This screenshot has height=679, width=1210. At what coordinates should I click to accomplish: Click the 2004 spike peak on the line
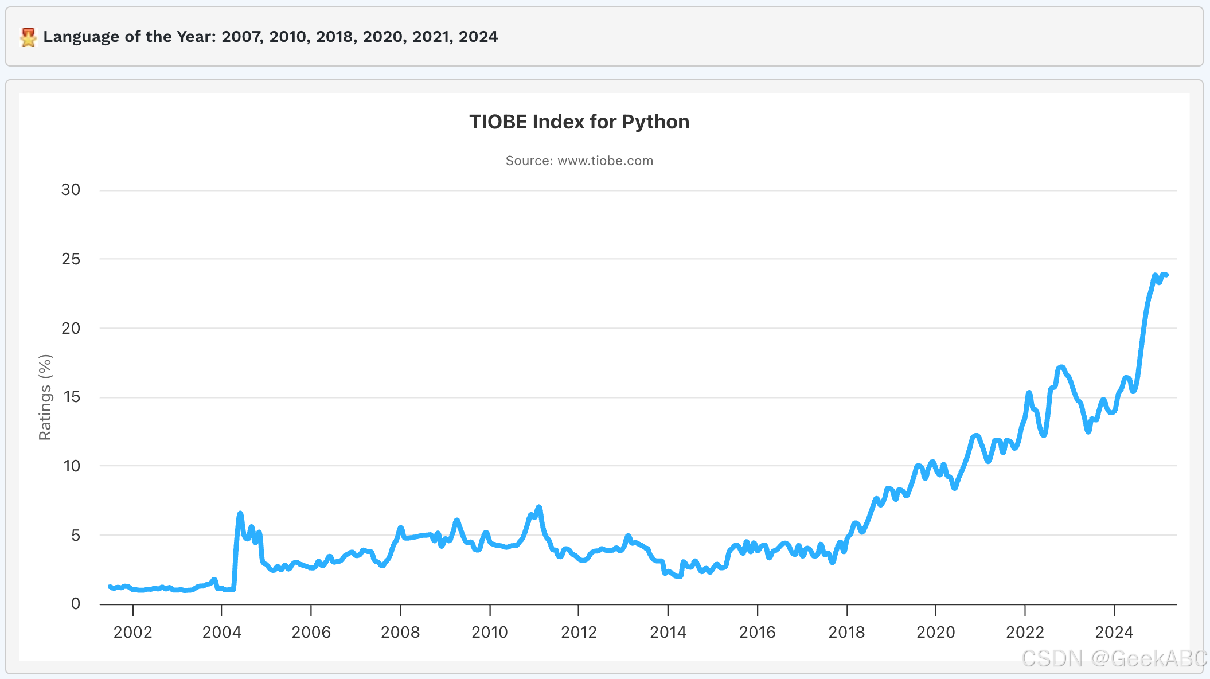(240, 514)
